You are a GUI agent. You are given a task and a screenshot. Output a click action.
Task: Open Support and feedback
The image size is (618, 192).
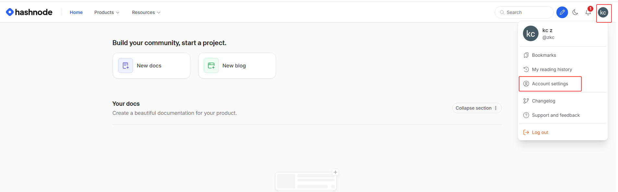[555, 115]
